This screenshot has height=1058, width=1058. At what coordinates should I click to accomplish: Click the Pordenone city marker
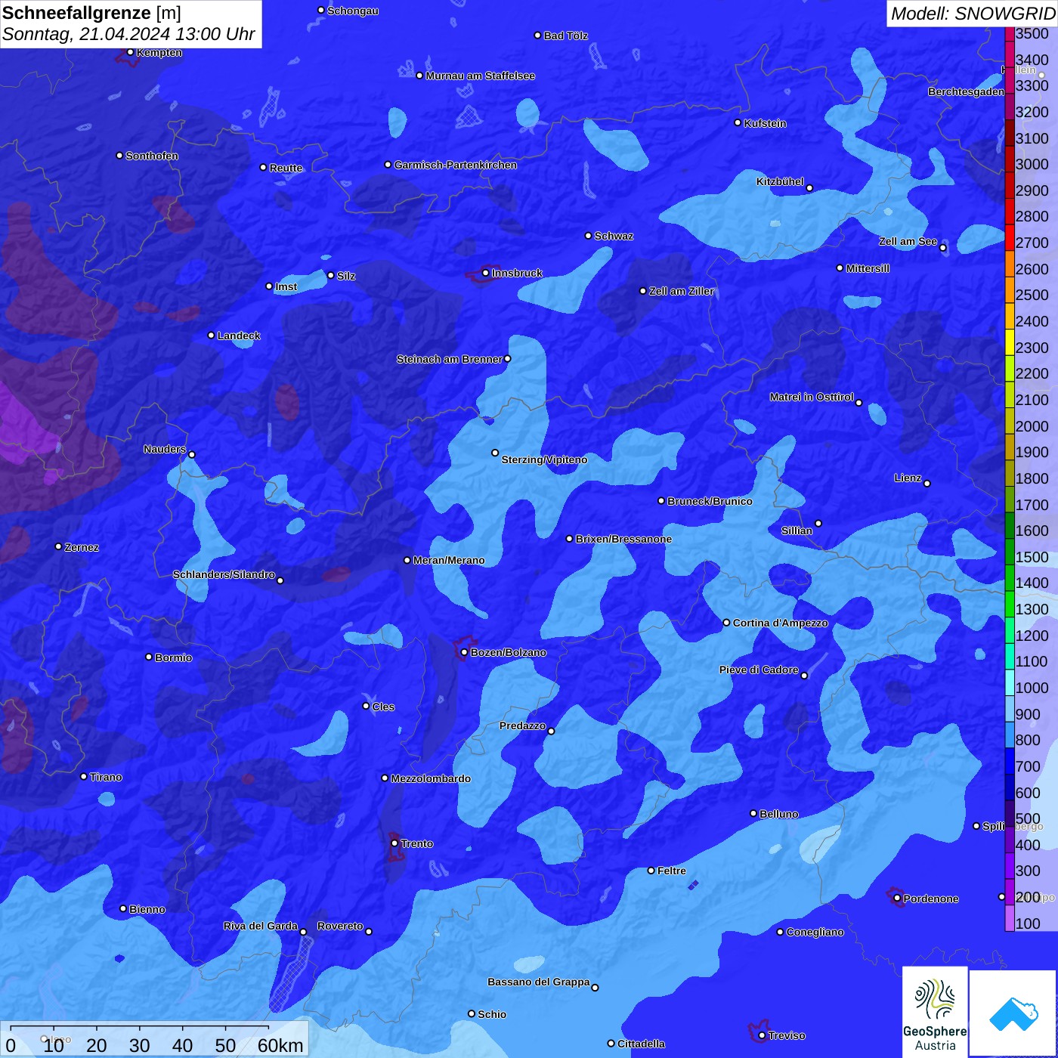897,899
